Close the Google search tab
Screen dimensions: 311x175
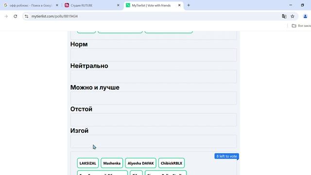pyautogui.click(x=57, y=5)
